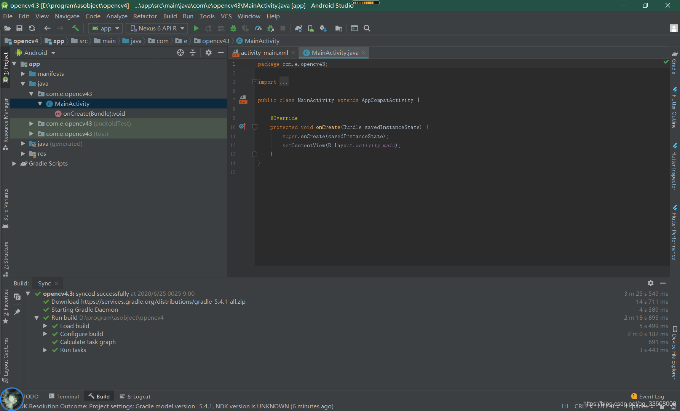Open Build panel settings gear
The image size is (680, 411).
point(651,283)
